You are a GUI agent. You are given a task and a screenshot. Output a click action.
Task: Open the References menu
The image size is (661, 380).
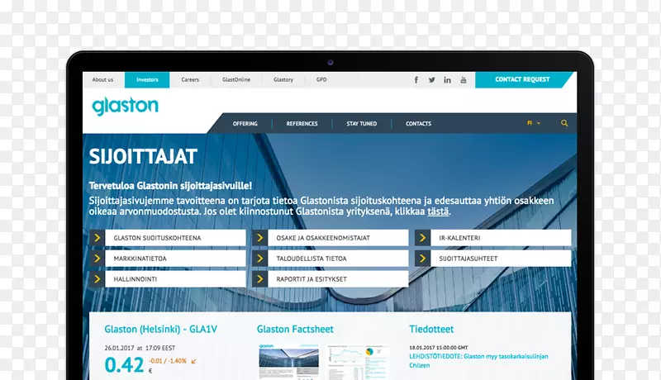(302, 123)
